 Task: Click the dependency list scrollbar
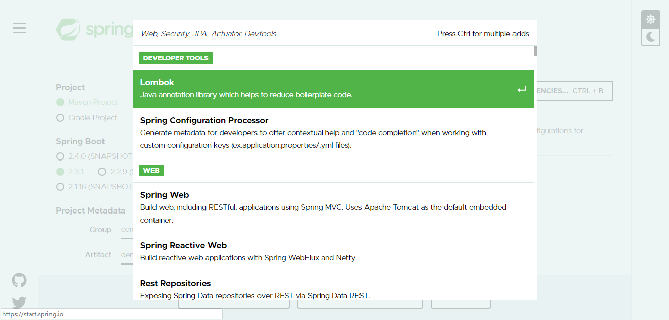click(535, 51)
